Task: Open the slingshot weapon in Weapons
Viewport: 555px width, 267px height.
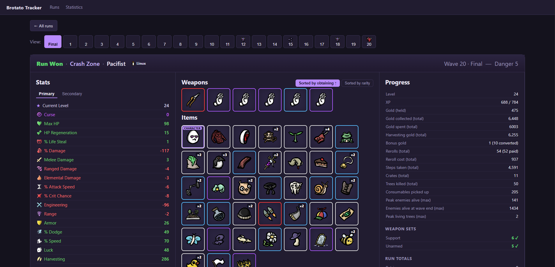Action: click(x=193, y=100)
